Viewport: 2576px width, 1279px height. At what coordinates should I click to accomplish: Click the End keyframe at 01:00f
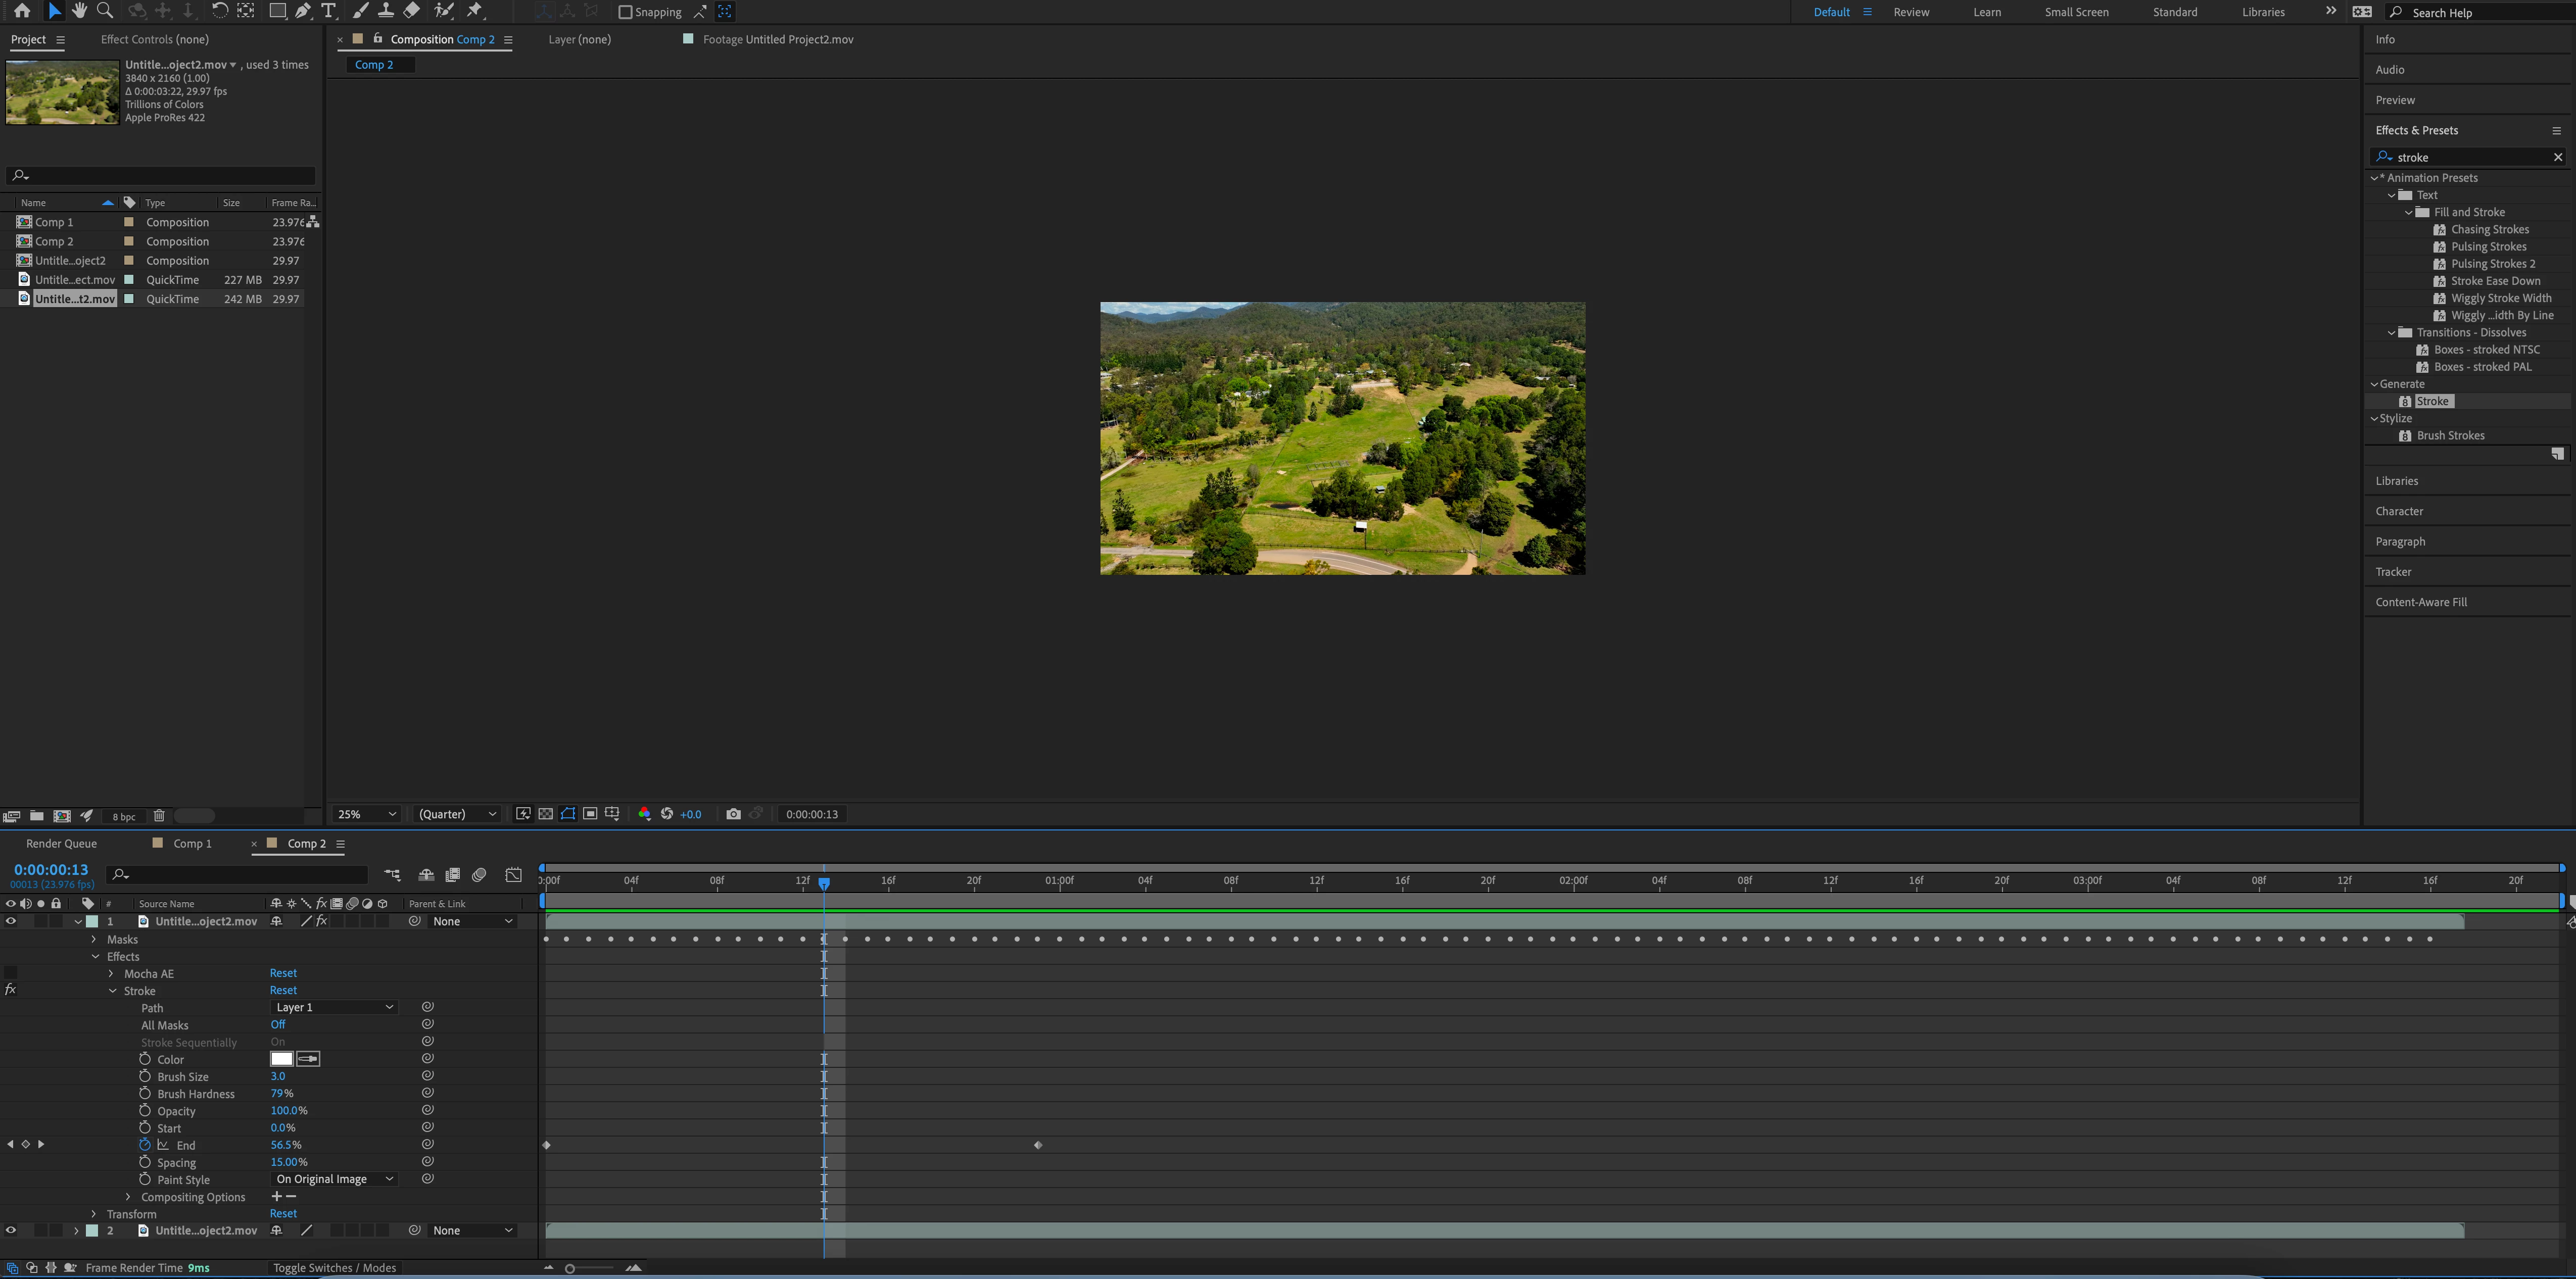(1038, 1145)
